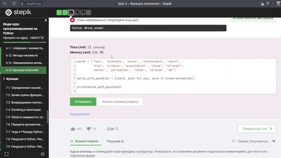The height and width of the screenshot is (158, 281).
Task: Click the red wrong-answer cross icon
Action: [72, 20]
